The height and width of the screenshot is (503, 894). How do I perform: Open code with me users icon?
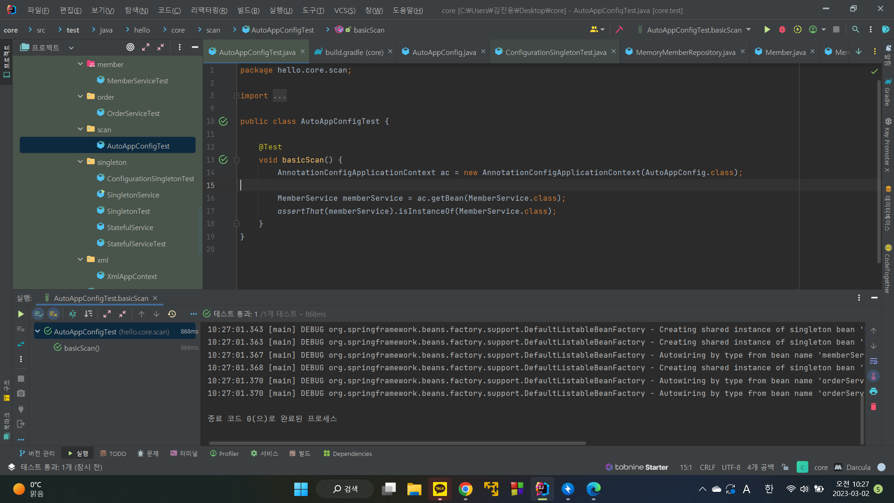click(597, 30)
